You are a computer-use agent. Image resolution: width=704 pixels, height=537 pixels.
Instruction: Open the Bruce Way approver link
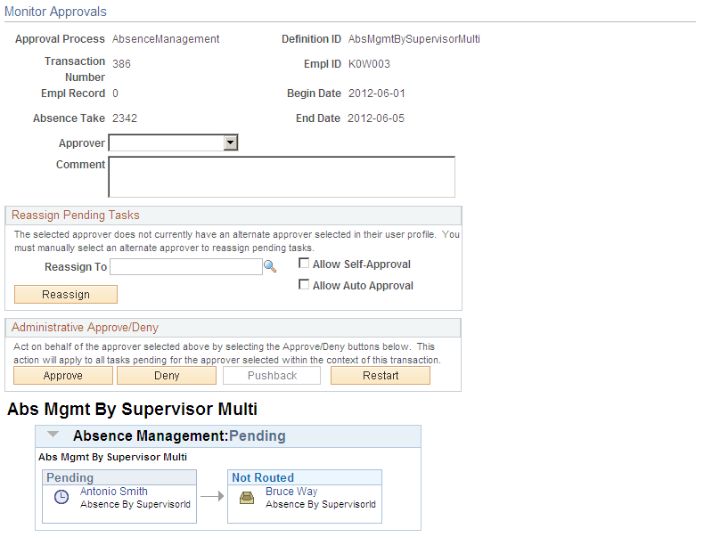291,492
